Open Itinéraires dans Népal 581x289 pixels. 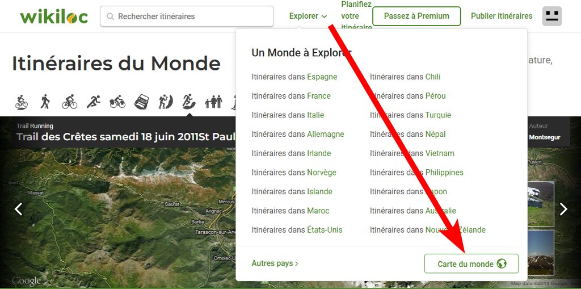[x=408, y=135]
